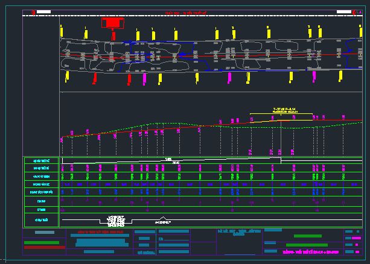Select the topmost cyan row header of data table

pyautogui.click(x=42, y=161)
